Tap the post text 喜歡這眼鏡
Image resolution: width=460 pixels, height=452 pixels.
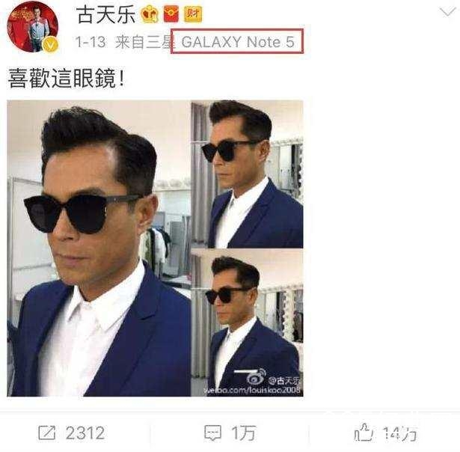coord(67,79)
